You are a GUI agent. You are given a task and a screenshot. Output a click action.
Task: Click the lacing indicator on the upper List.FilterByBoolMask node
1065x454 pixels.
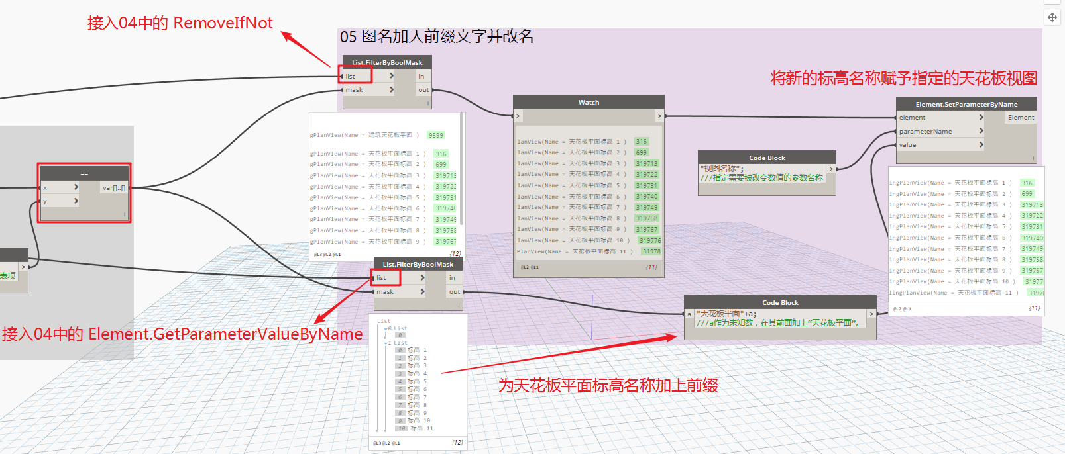coord(428,103)
